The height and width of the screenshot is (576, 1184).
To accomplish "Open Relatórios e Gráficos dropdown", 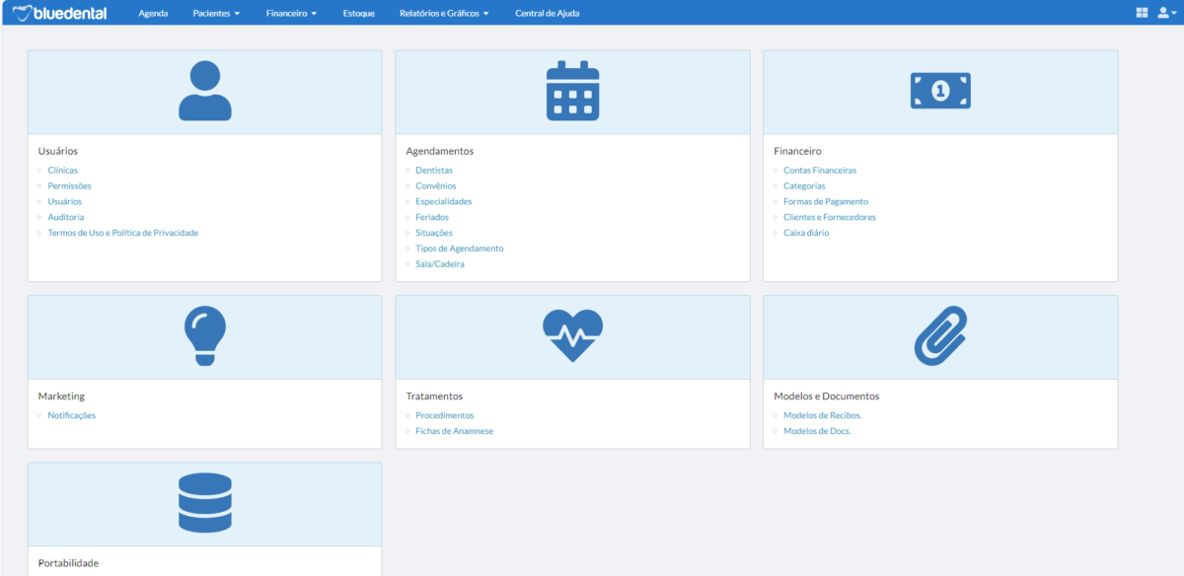I will click(x=444, y=14).
